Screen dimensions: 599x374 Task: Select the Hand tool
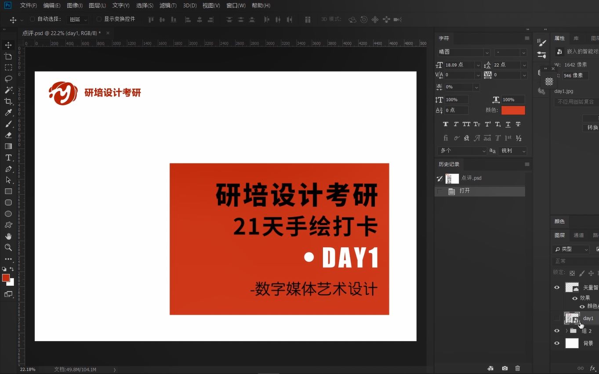point(8,236)
